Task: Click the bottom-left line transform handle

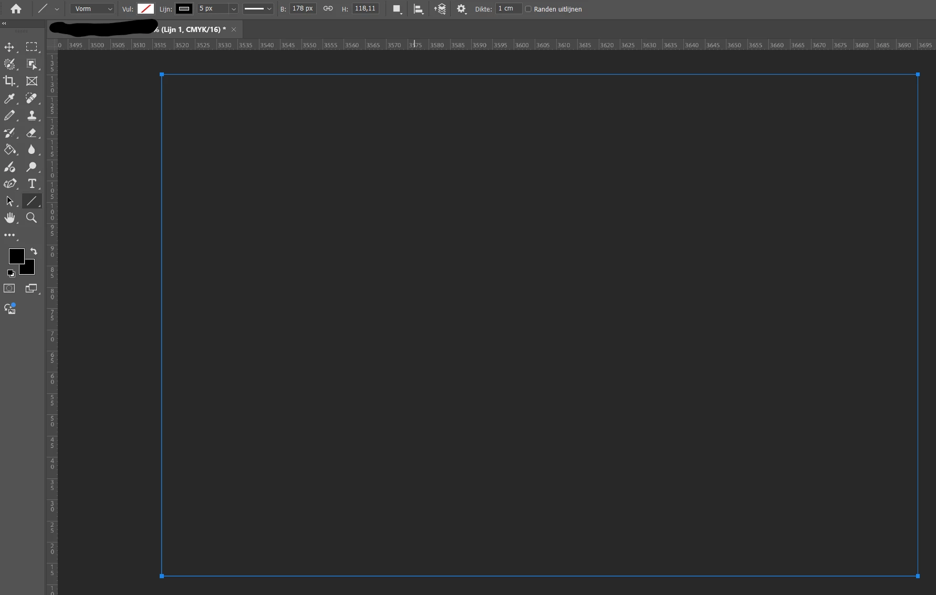Action: coord(162,576)
